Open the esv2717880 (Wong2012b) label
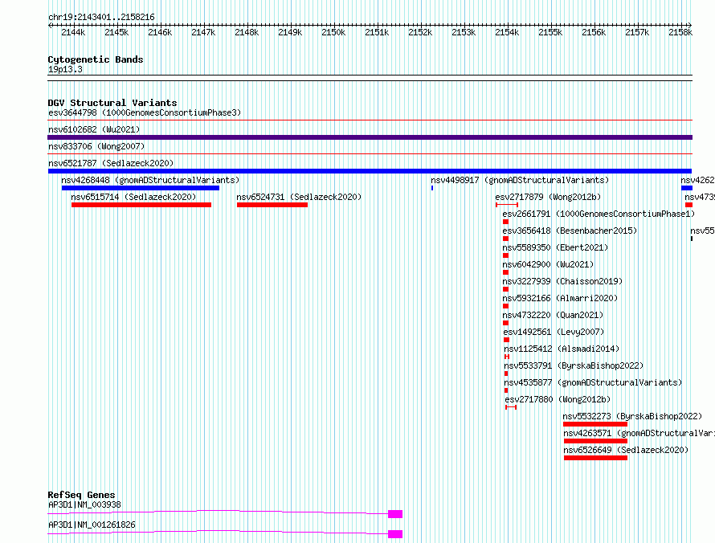The image size is (715, 543). point(558,399)
